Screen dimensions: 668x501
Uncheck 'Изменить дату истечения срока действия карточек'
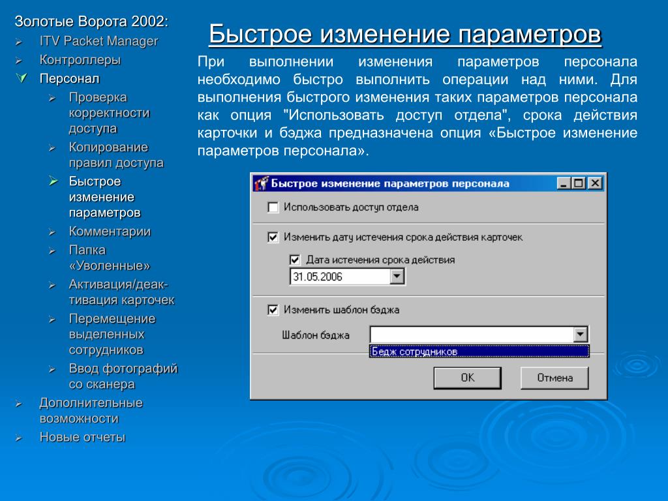(273, 237)
